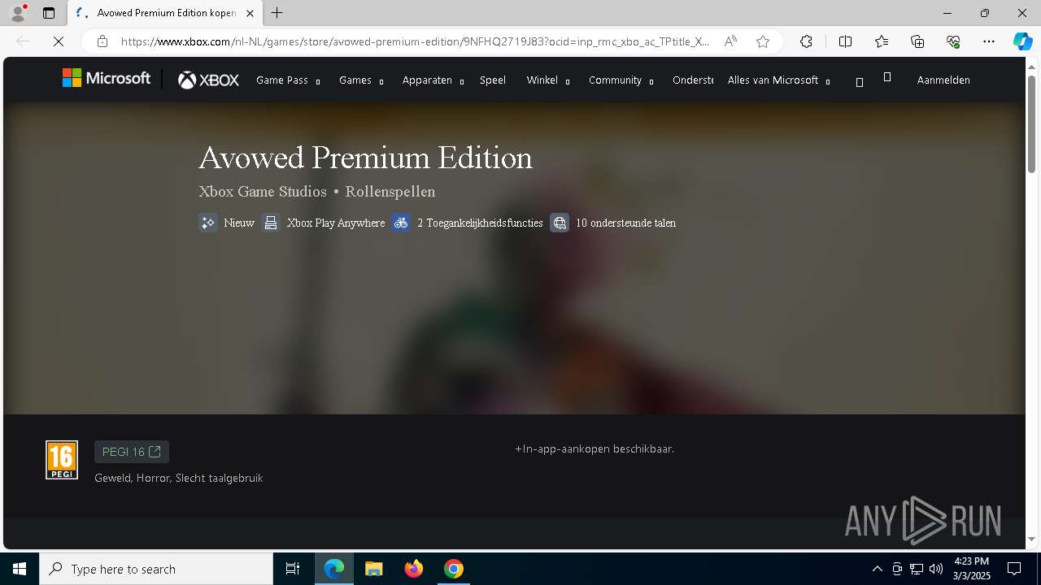
Task: Open the PEGI 16 external link
Action: [x=132, y=452]
